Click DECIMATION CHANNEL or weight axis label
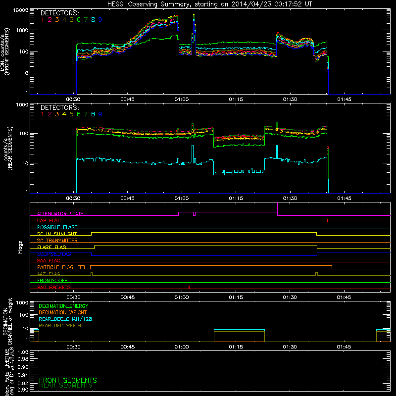396x396 pixels. click(7, 321)
